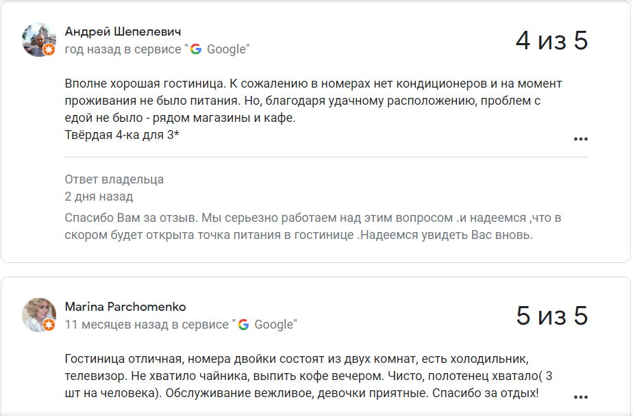Click the Google logo in Marina's review
This screenshot has width=633, height=417.
[x=243, y=325]
